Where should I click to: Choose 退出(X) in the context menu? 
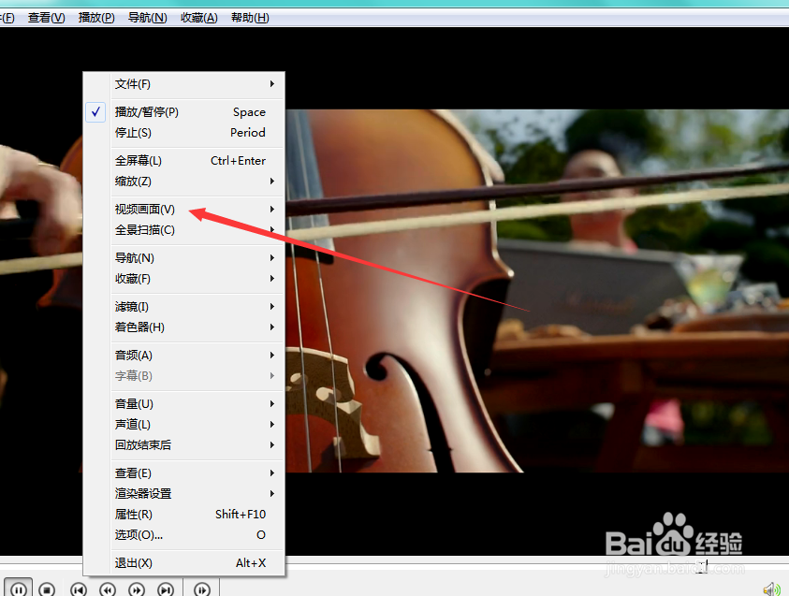tap(184, 563)
